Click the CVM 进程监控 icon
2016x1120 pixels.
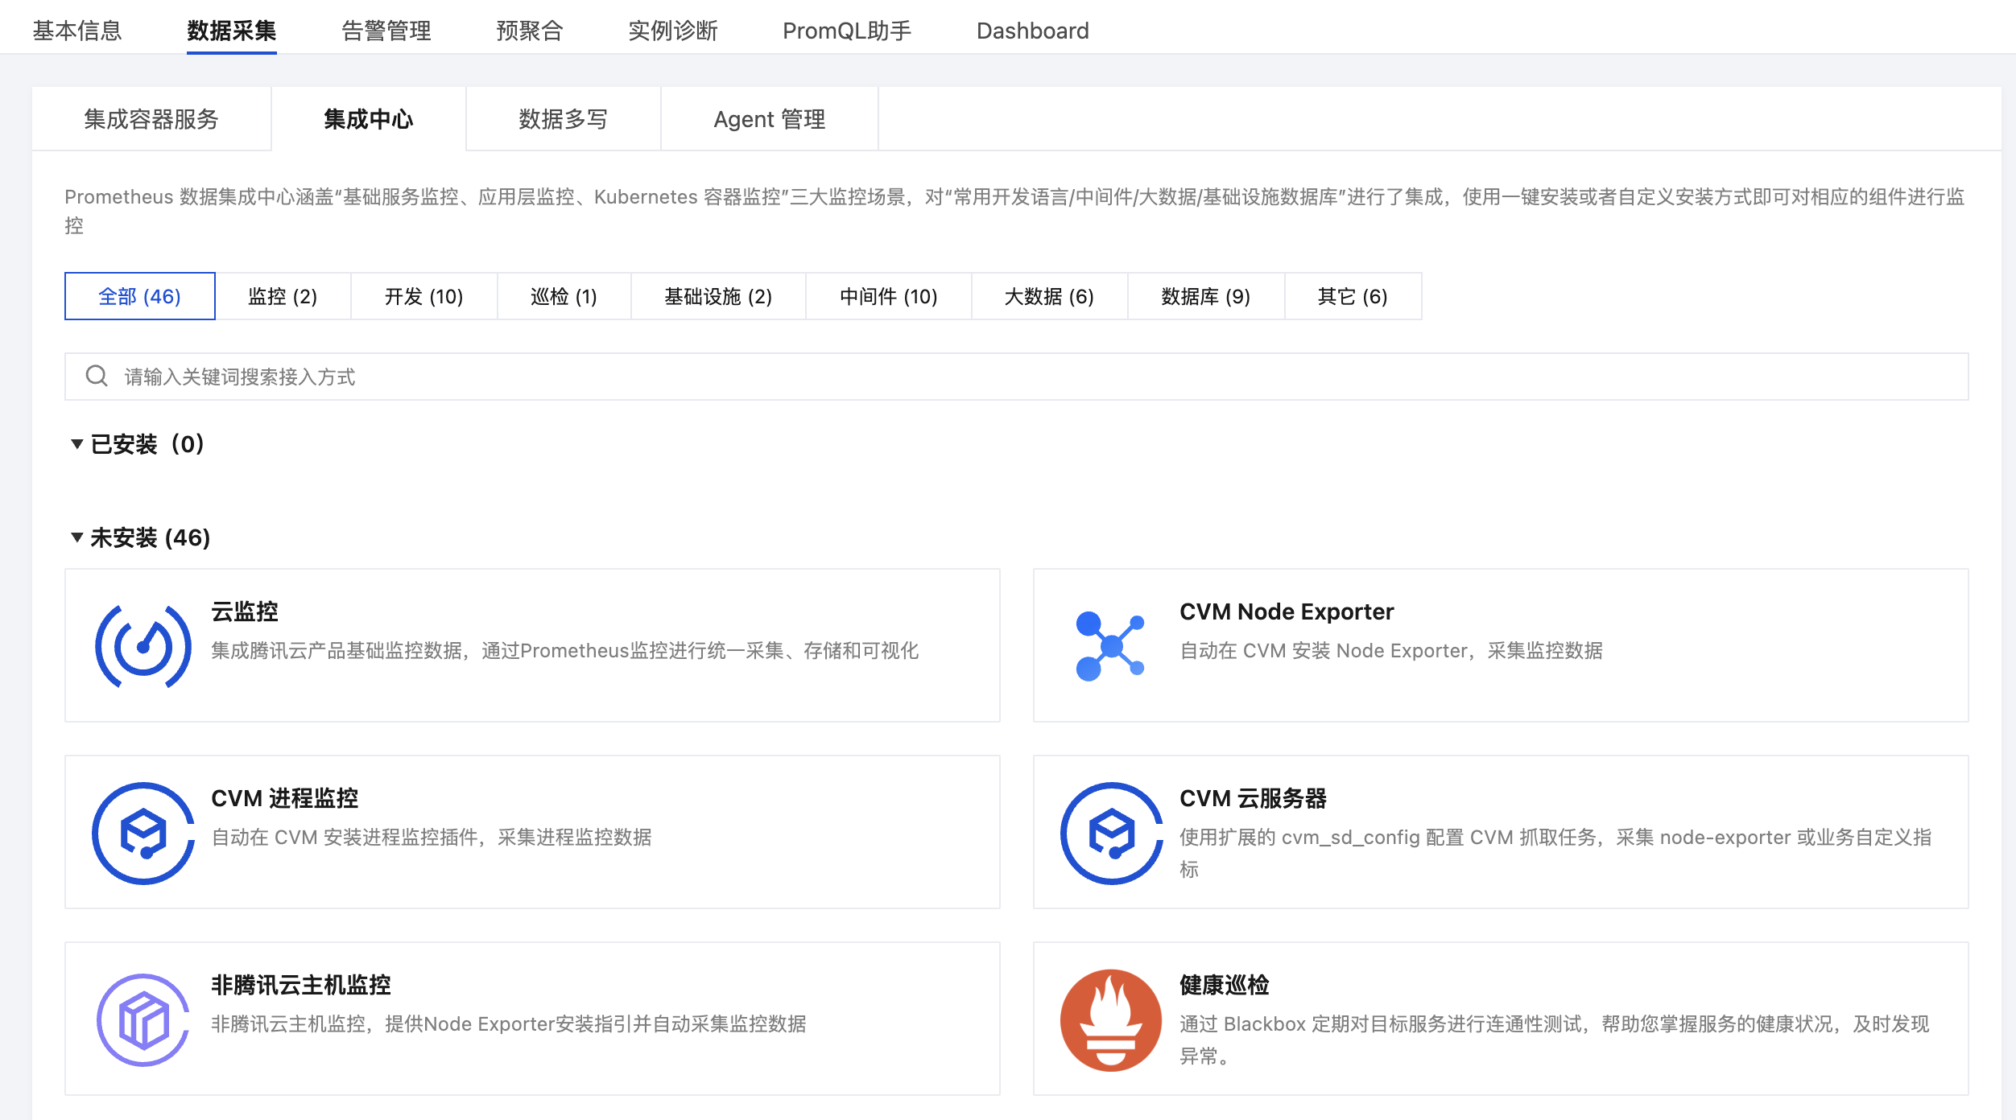(143, 833)
